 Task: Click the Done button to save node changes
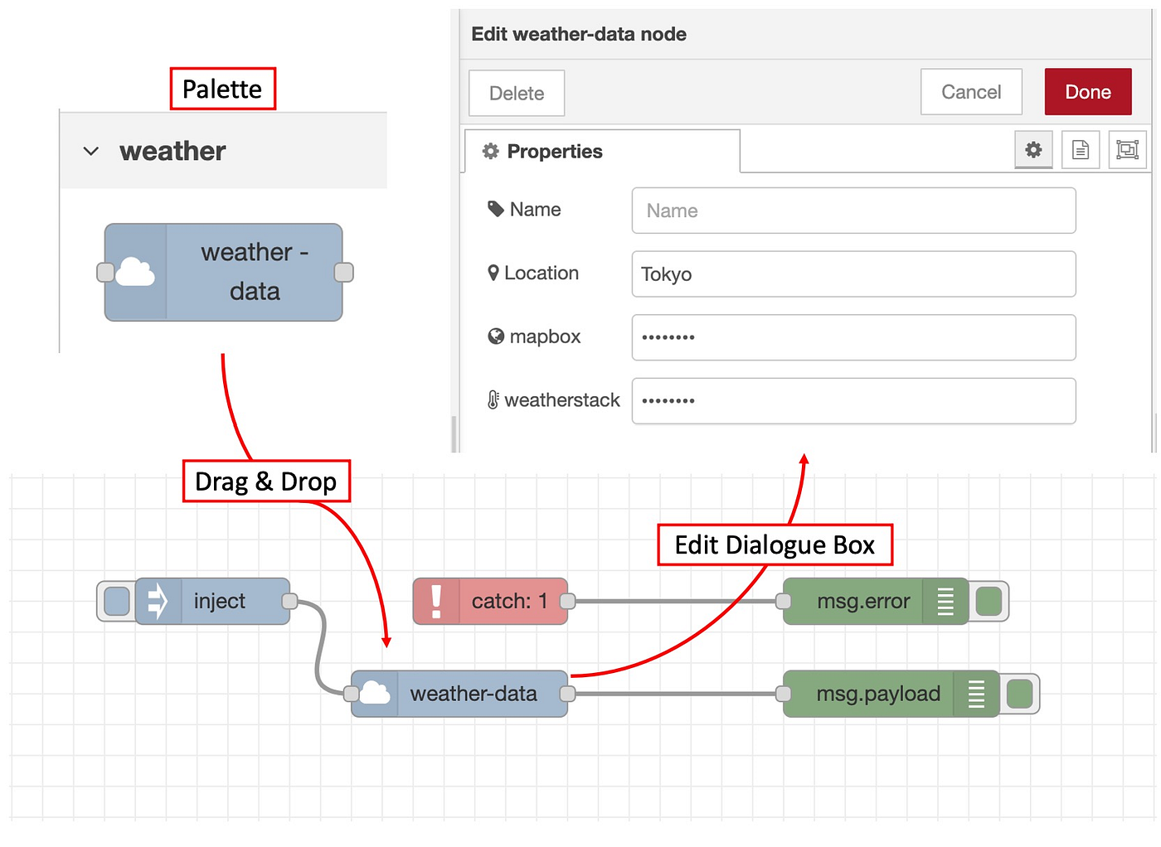(x=1087, y=91)
